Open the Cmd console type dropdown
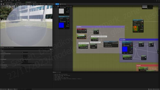Image resolution: width=160 pixels, height=90 pixels. tap(15, 89)
